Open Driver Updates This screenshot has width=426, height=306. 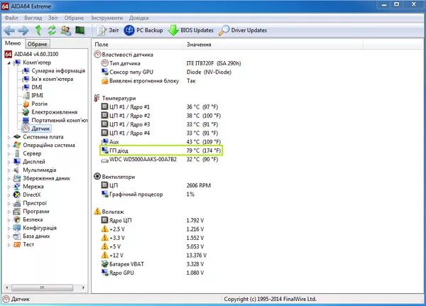(x=243, y=30)
